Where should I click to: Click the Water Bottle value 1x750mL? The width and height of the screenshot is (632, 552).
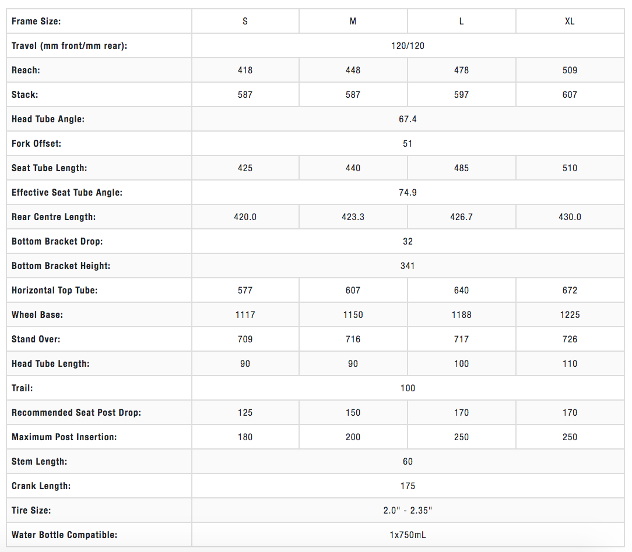(408, 535)
